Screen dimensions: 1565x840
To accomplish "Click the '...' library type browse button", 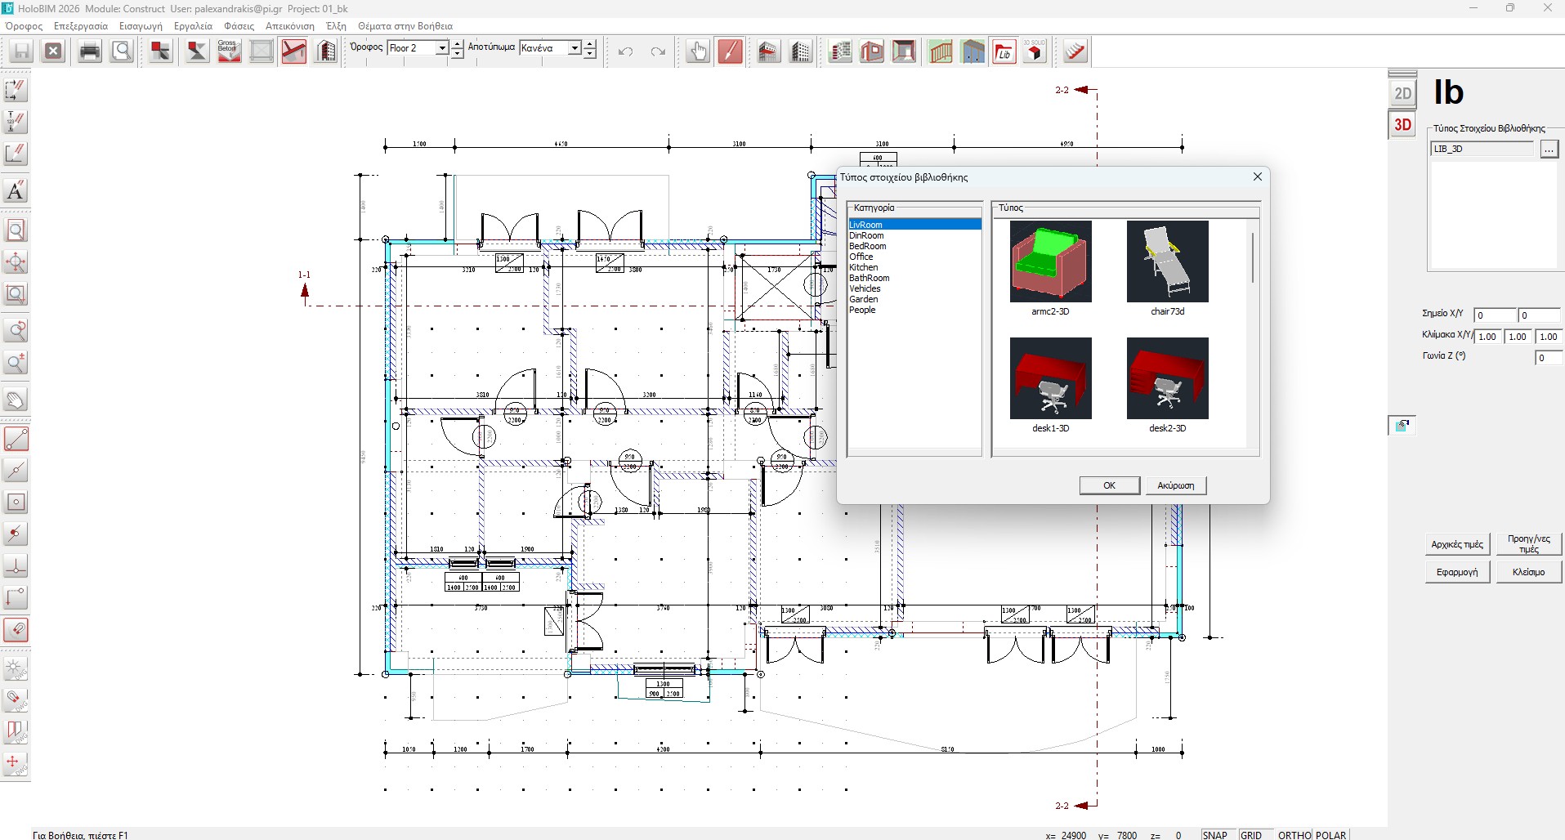I will coord(1549,150).
